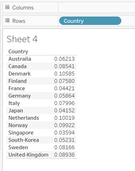The image size is (135, 171).
Task: Select the Norway row label
Action: [x=18, y=125]
